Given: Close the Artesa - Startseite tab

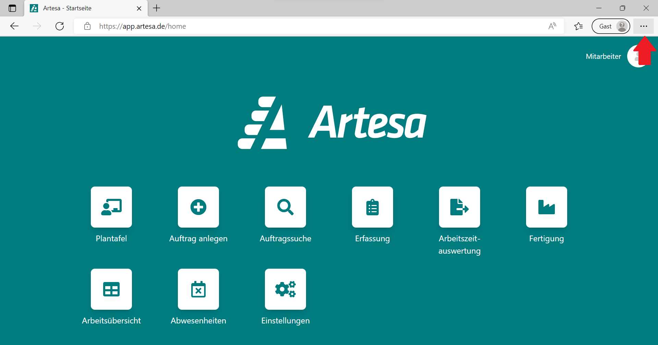Looking at the screenshot, I should pyautogui.click(x=139, y=9).
